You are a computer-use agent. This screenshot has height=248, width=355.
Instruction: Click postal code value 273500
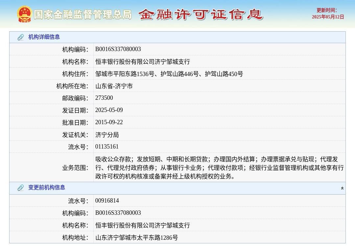[x=104, y=98]
